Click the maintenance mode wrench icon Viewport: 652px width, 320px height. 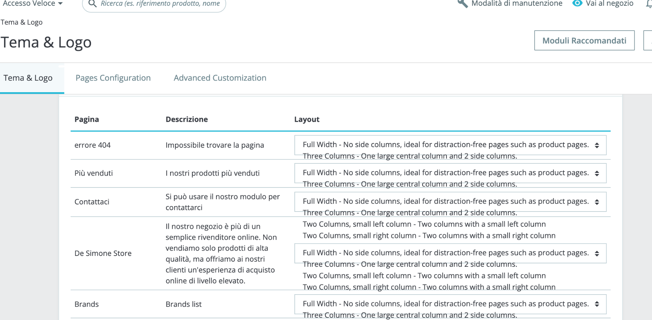(x=463, y=4)
